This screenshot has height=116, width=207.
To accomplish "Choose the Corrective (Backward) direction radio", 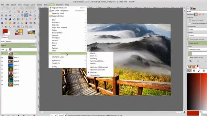I will (190, 23).
